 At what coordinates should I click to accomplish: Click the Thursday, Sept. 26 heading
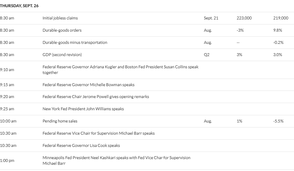(x=19, y=6)
